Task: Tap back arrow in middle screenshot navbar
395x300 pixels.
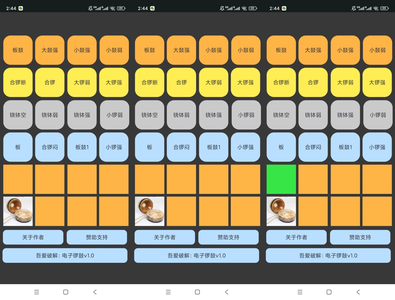Action: tap(227, 292)
